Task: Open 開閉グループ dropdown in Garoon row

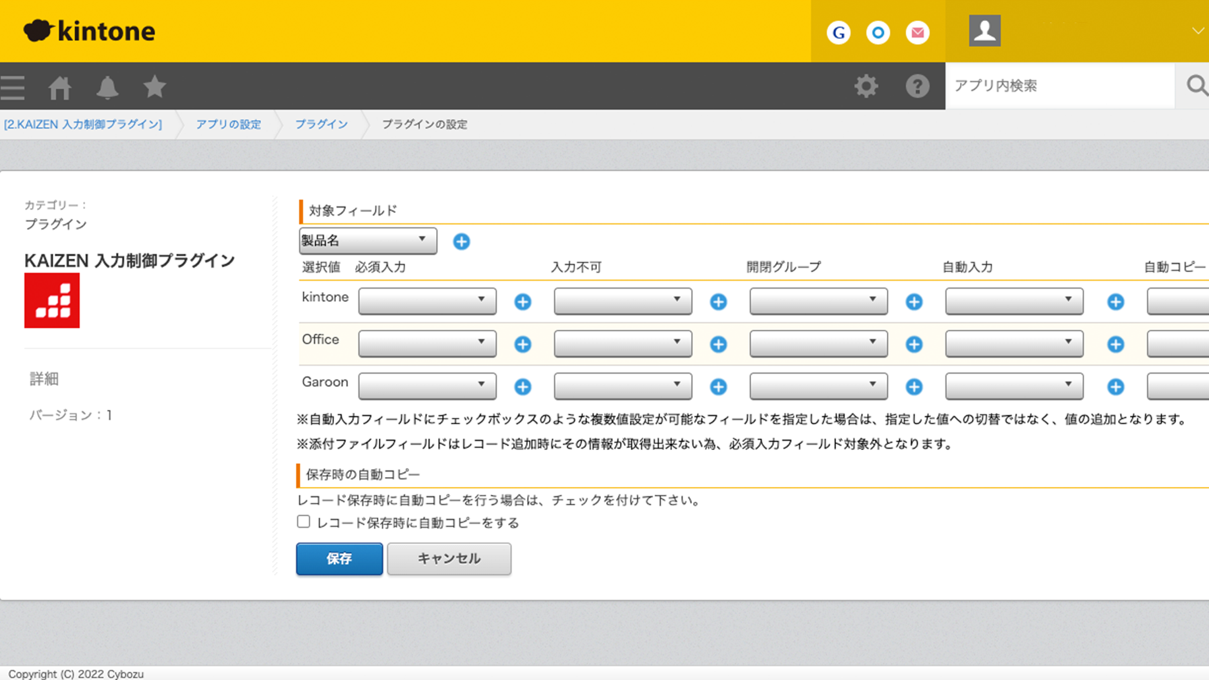Action: point(818,386)
